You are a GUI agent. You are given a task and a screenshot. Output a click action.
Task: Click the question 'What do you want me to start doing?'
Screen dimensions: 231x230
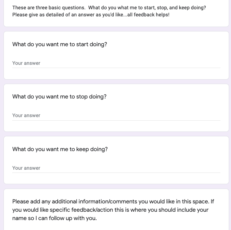[60, 44]
